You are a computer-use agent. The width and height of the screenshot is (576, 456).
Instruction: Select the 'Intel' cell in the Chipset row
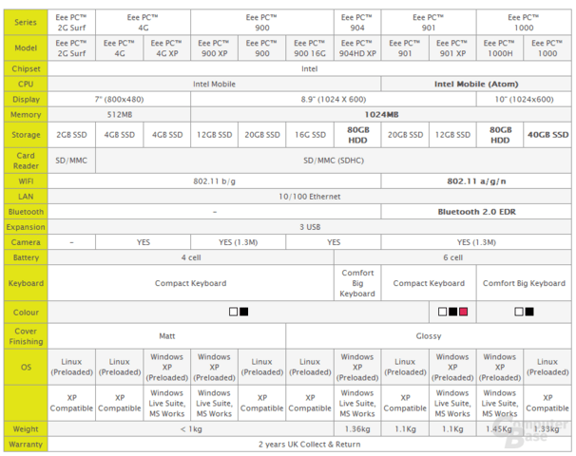[x=309, y=68]
